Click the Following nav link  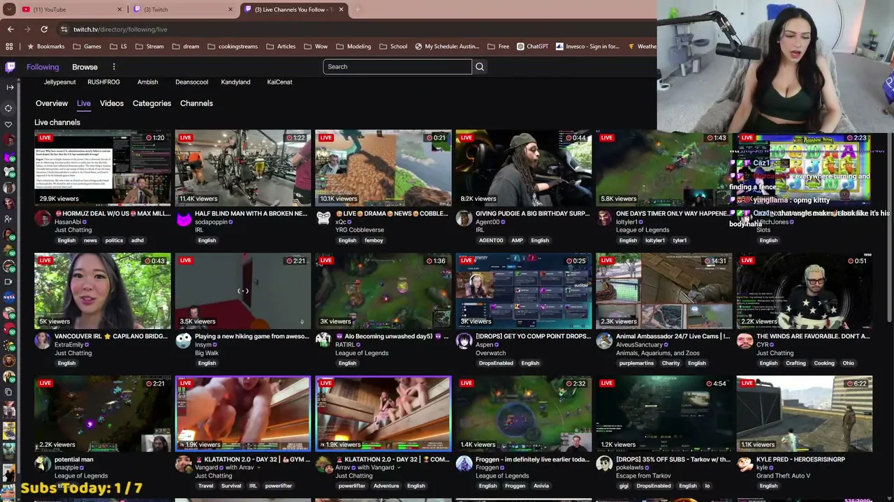click(x=43, y=67)
